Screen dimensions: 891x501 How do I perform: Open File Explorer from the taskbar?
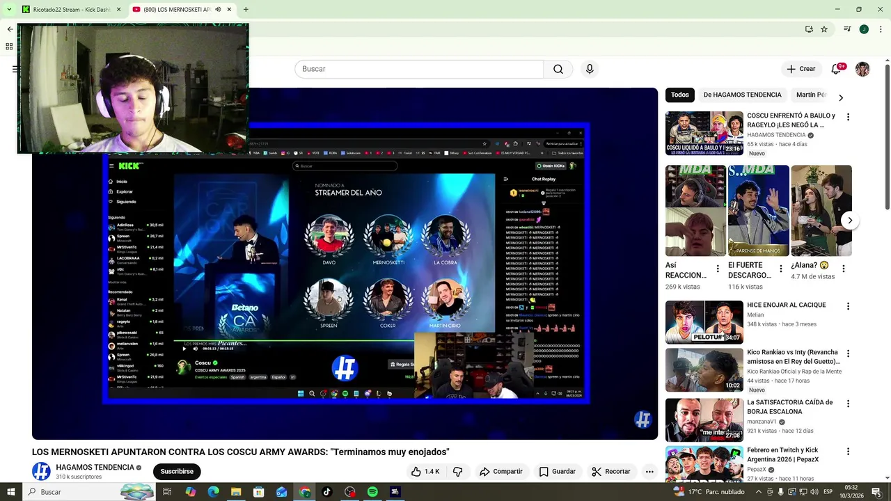(x=236, y=491)
